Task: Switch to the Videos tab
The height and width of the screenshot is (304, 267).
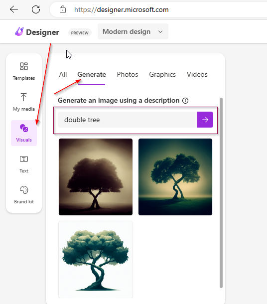Action: click(x=197, y=74)
